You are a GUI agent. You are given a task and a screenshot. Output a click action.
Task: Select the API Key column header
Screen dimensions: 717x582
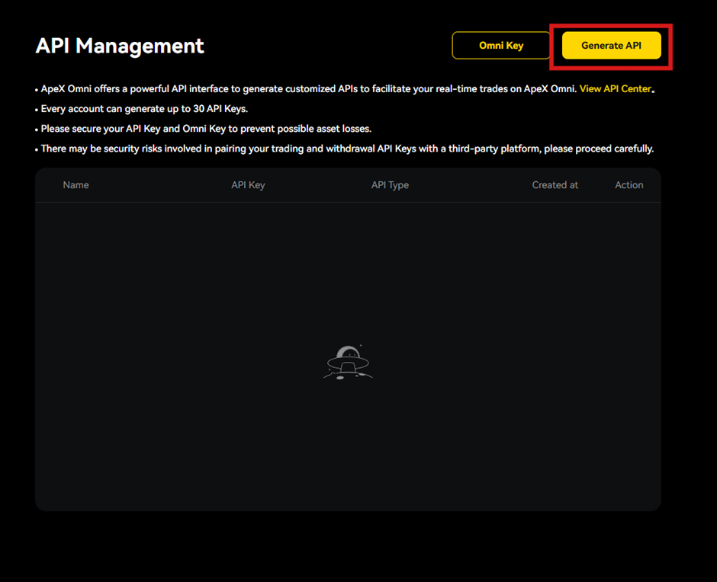[248, 185]
